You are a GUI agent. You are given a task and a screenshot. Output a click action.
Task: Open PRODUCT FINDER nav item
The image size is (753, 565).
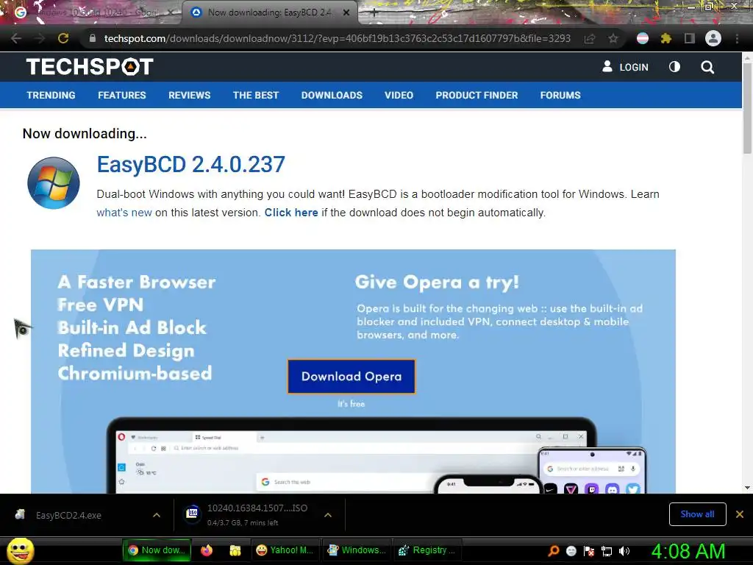coord(477,95)
